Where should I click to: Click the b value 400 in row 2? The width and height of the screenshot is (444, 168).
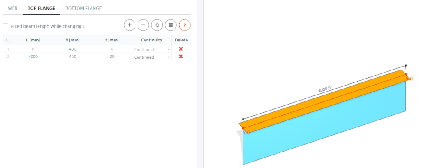click(x=72, y=57)
